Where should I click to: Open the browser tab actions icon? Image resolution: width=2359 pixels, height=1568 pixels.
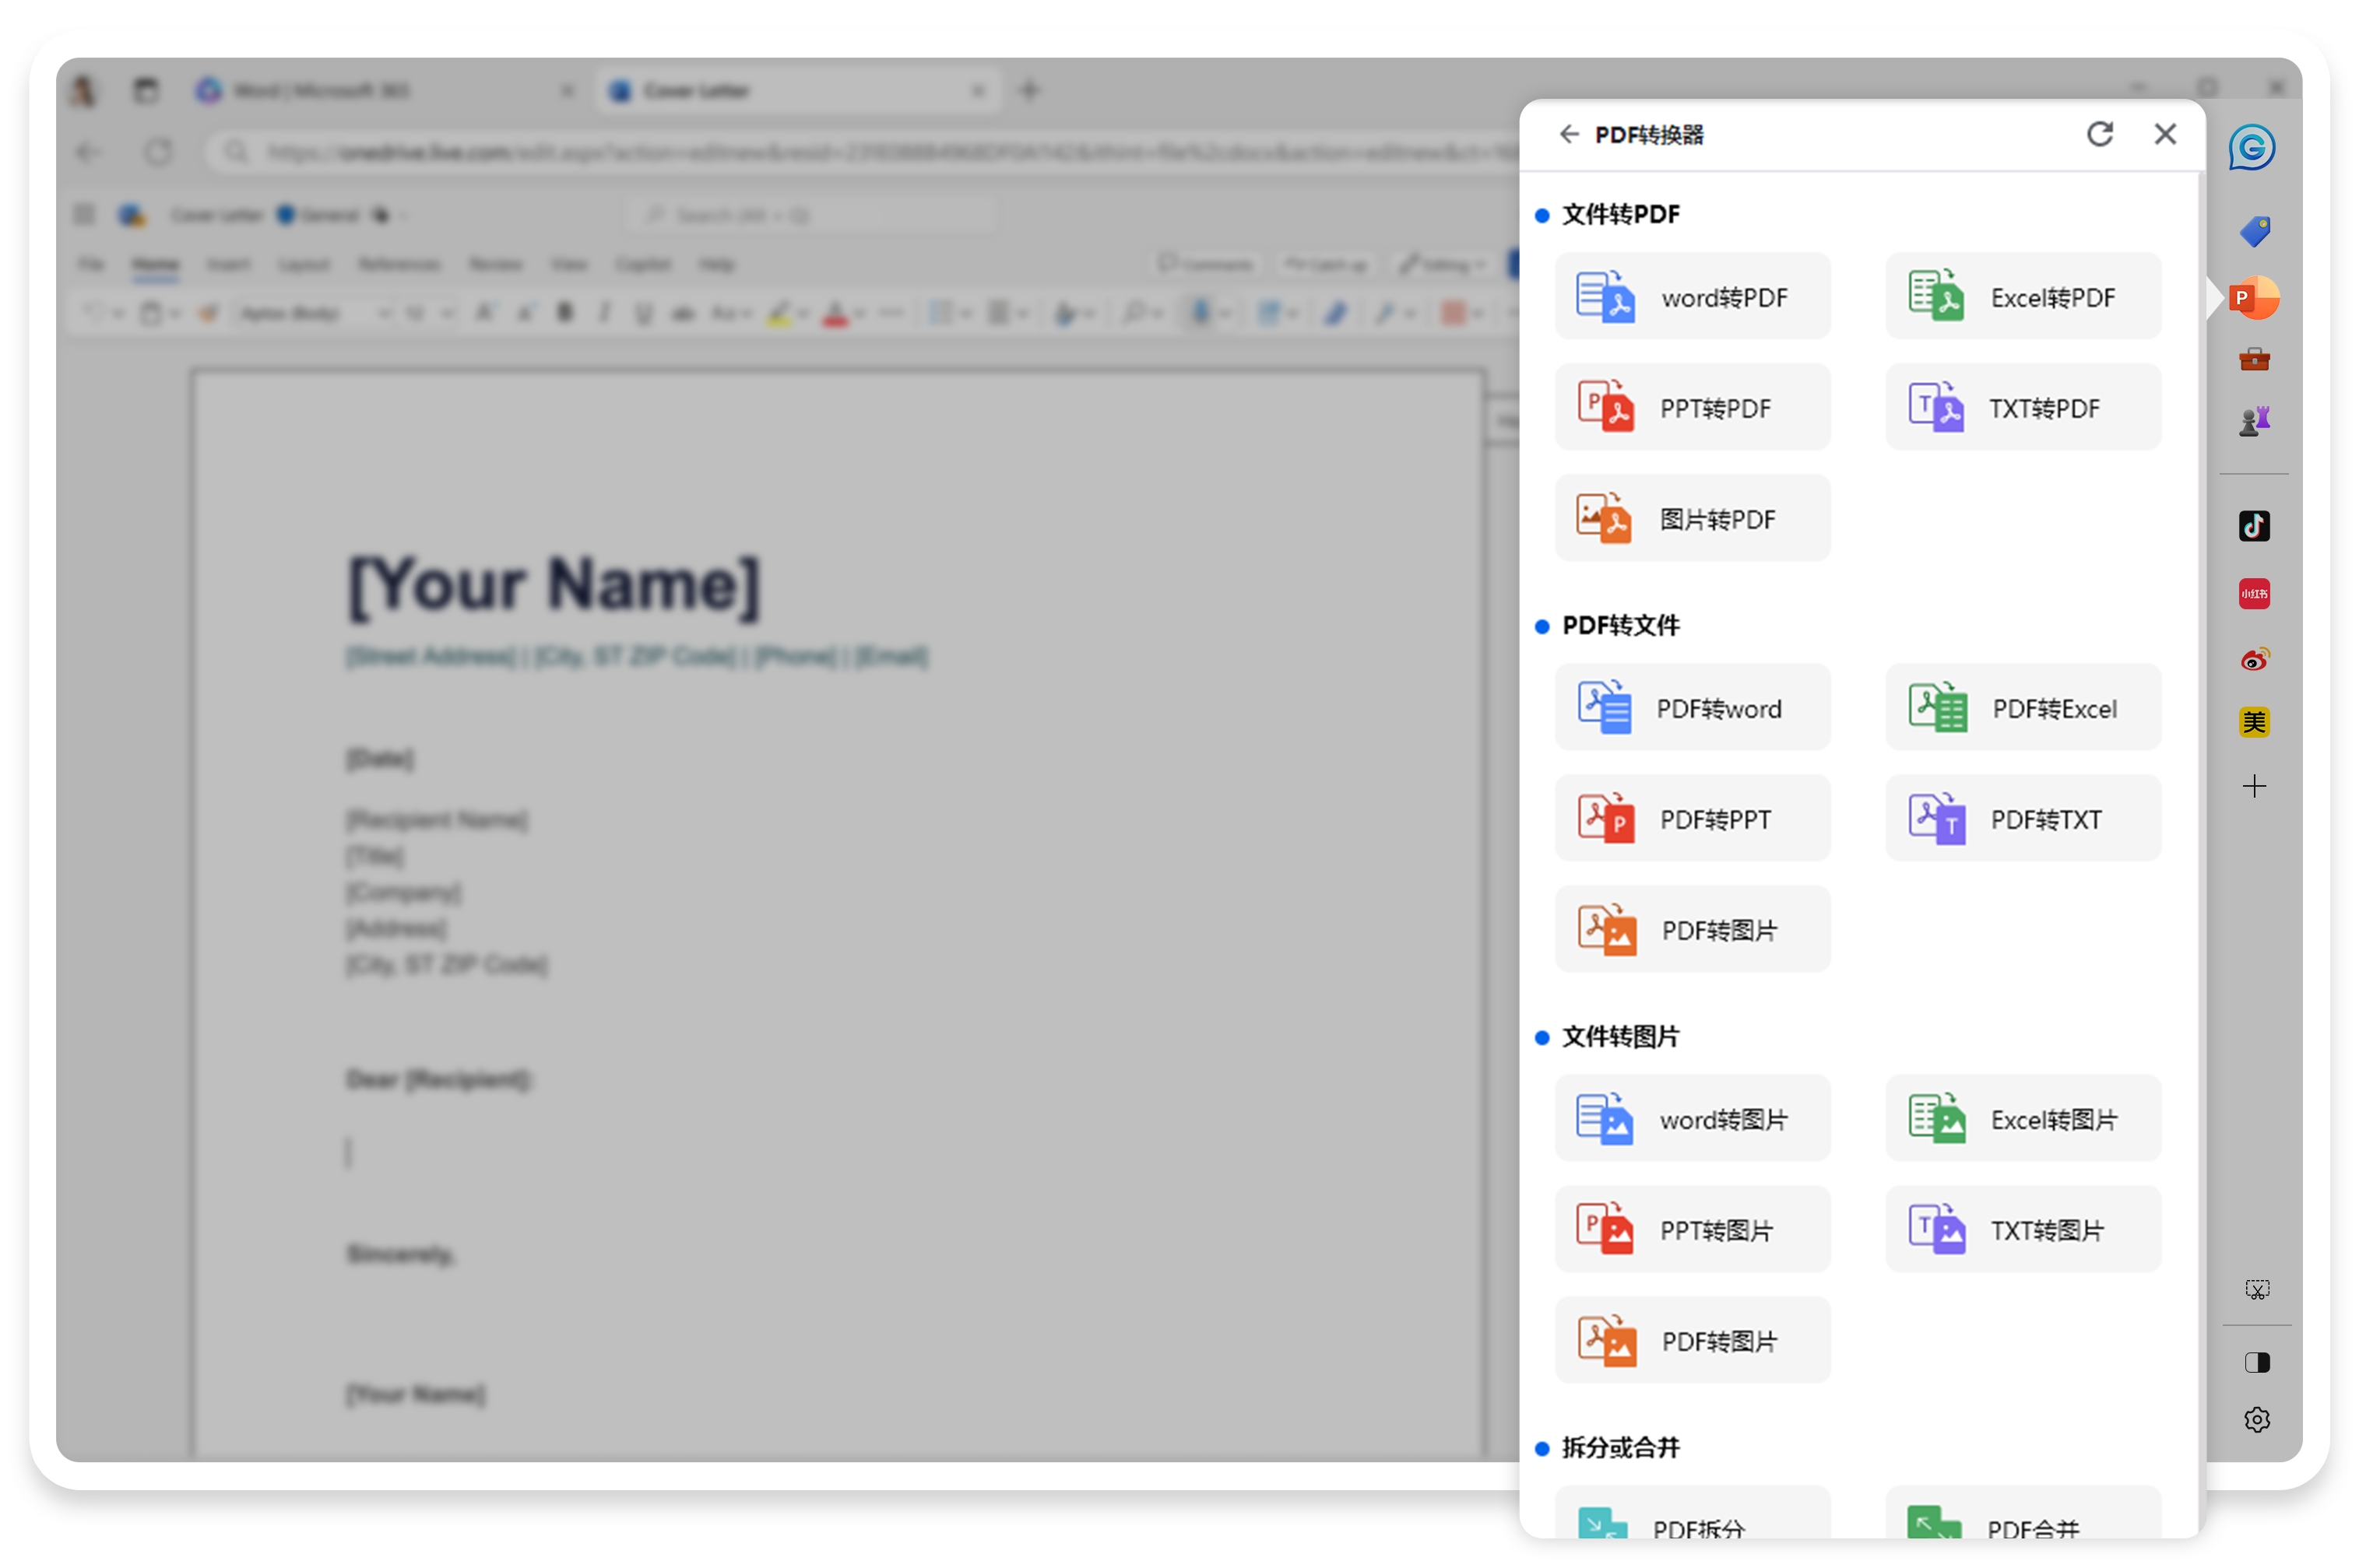(x=146, y=91)
